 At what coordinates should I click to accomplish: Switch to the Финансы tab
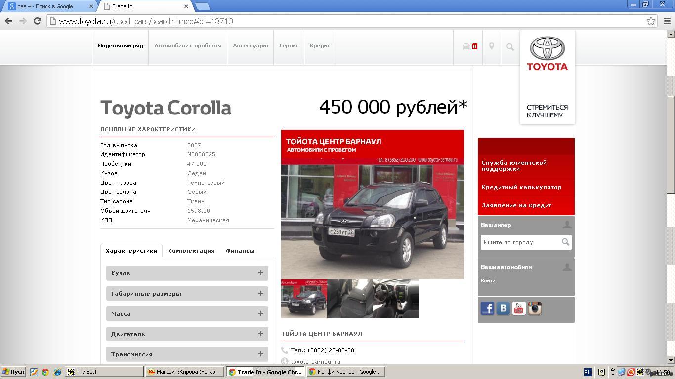point(240,251)
